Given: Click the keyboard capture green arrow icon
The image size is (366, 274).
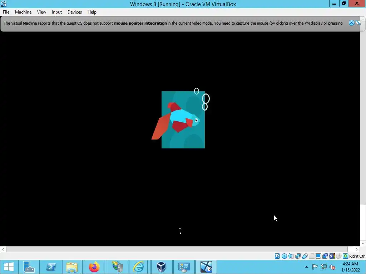Looking at the screenshot, I should pyautogui.click(x=346, y=256).
